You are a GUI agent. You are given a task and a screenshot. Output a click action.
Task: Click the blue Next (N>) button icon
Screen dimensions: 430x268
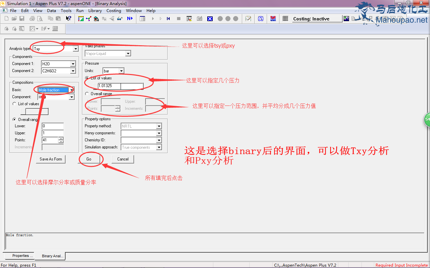(x=130, y=19)
